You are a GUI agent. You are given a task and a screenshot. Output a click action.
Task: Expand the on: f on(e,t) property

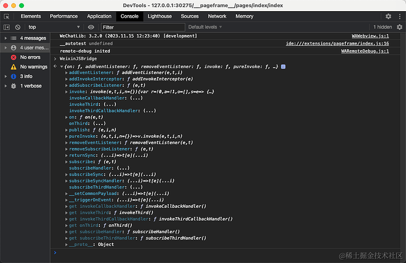[66, 117]
